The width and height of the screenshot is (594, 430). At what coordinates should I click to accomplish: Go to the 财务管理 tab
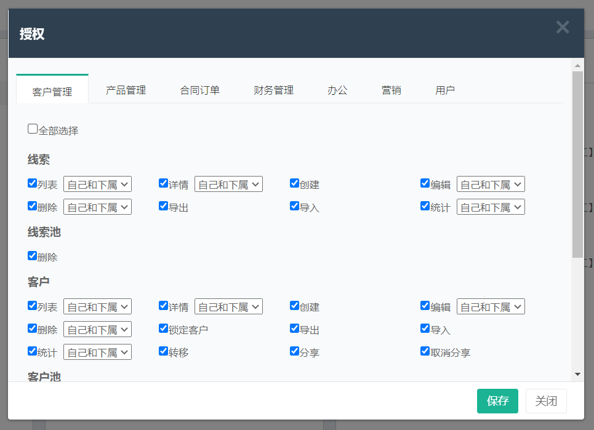tap(273, 90)
